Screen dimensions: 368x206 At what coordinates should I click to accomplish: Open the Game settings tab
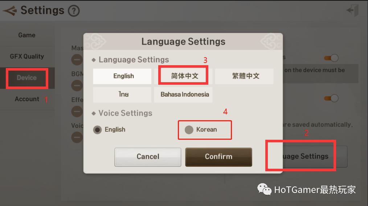point(27,35)
